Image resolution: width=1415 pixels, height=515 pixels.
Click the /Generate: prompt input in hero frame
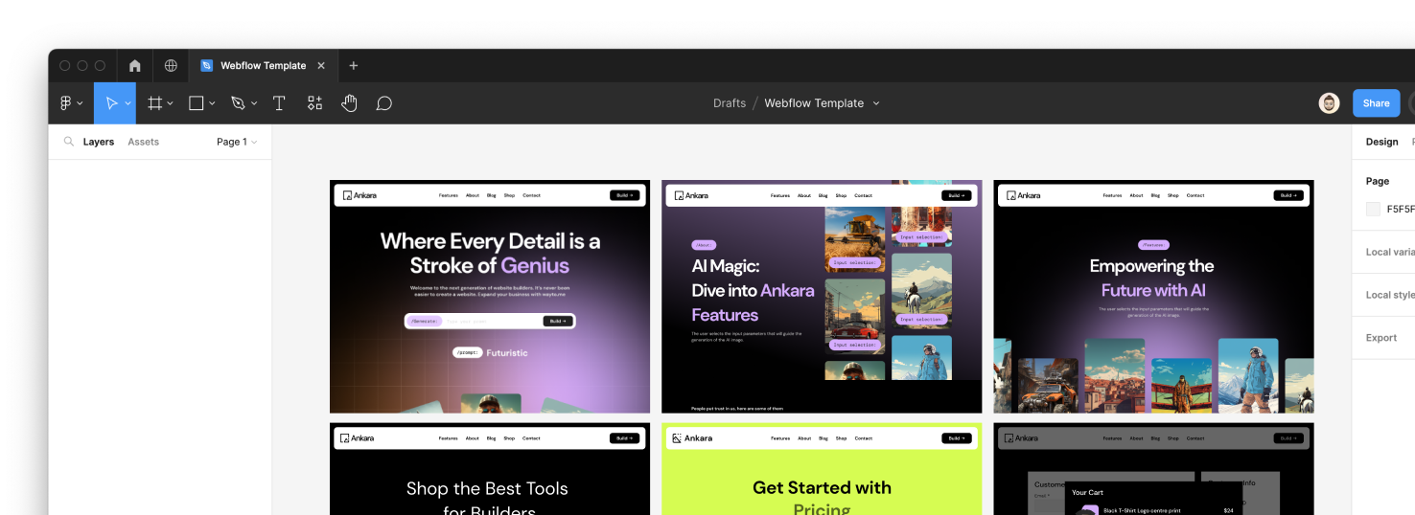pyautogui.click(x=490, y=322)
